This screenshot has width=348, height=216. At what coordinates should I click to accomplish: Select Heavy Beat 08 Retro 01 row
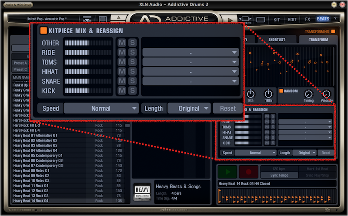coord(68,170)
